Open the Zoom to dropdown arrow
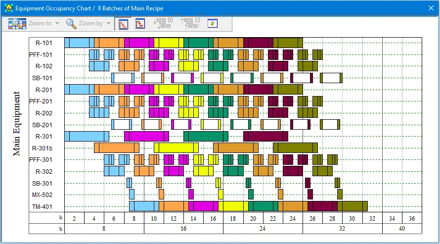The height and width of the screenshot is (244, 440). (x=57, y=23)
